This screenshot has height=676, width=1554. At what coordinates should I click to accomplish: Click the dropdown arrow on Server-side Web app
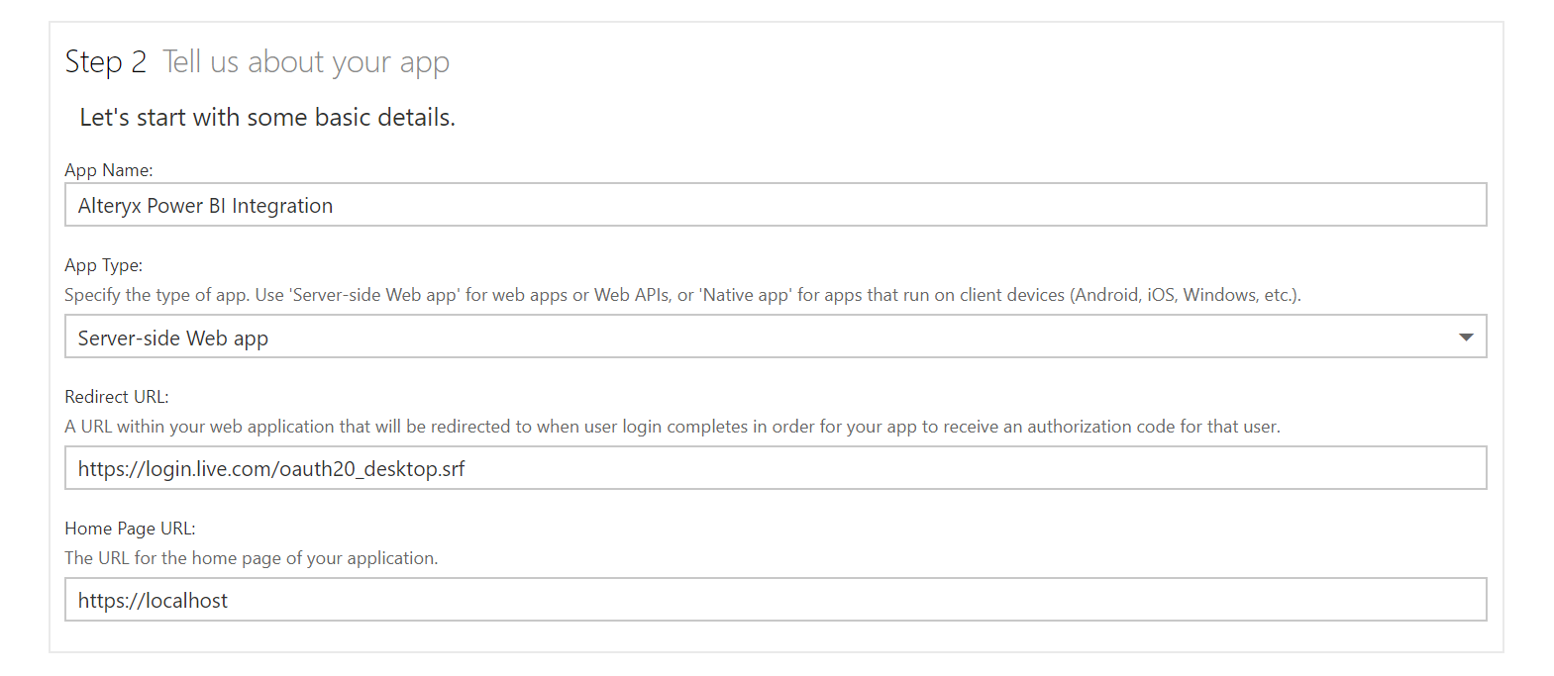[x=1467, y=337]
